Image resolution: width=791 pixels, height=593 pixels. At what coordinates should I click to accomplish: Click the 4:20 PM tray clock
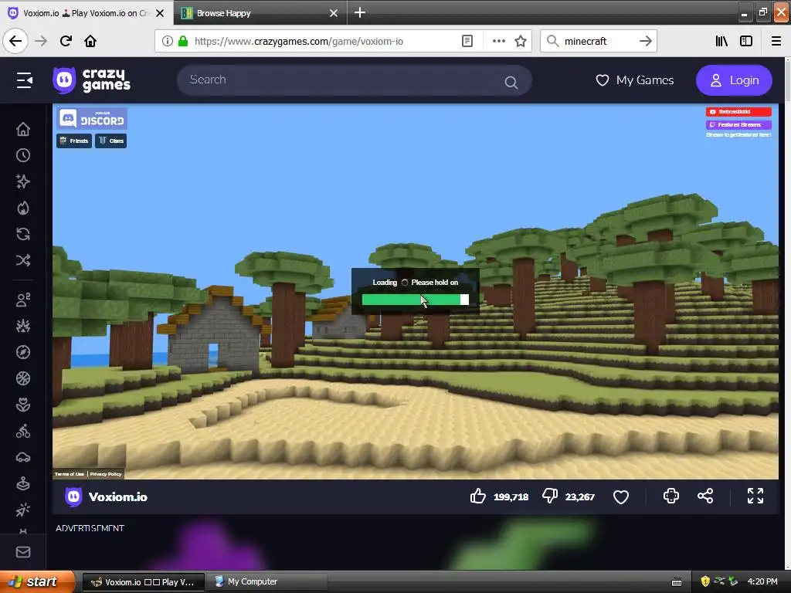coord(762,581)
